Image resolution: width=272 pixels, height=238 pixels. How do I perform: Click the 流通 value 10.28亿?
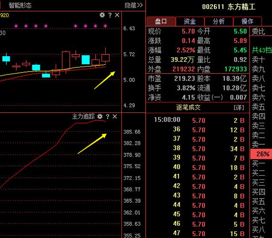pyautogui.click(x=235, y=88)
